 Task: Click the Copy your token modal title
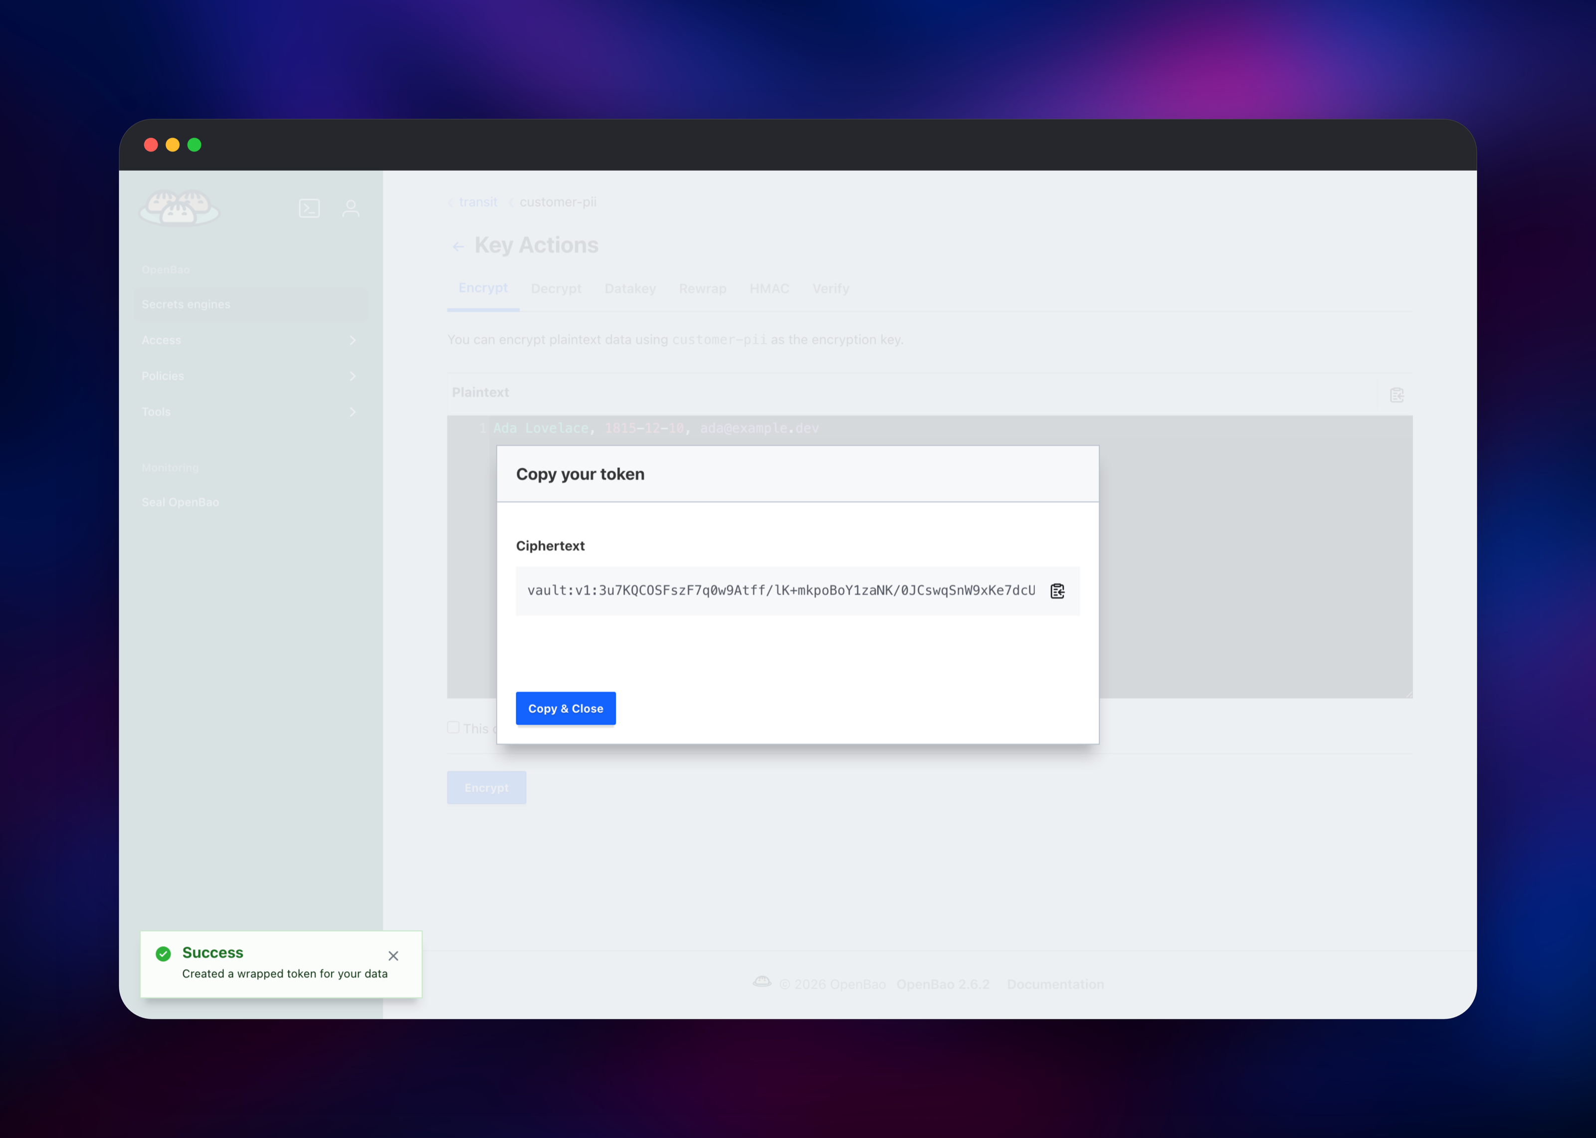click(x=580, y=474)
